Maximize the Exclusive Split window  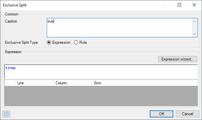[179, 5]
